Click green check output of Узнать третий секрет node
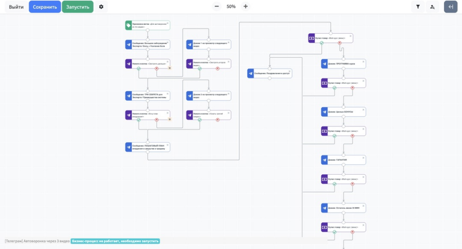 199,120
